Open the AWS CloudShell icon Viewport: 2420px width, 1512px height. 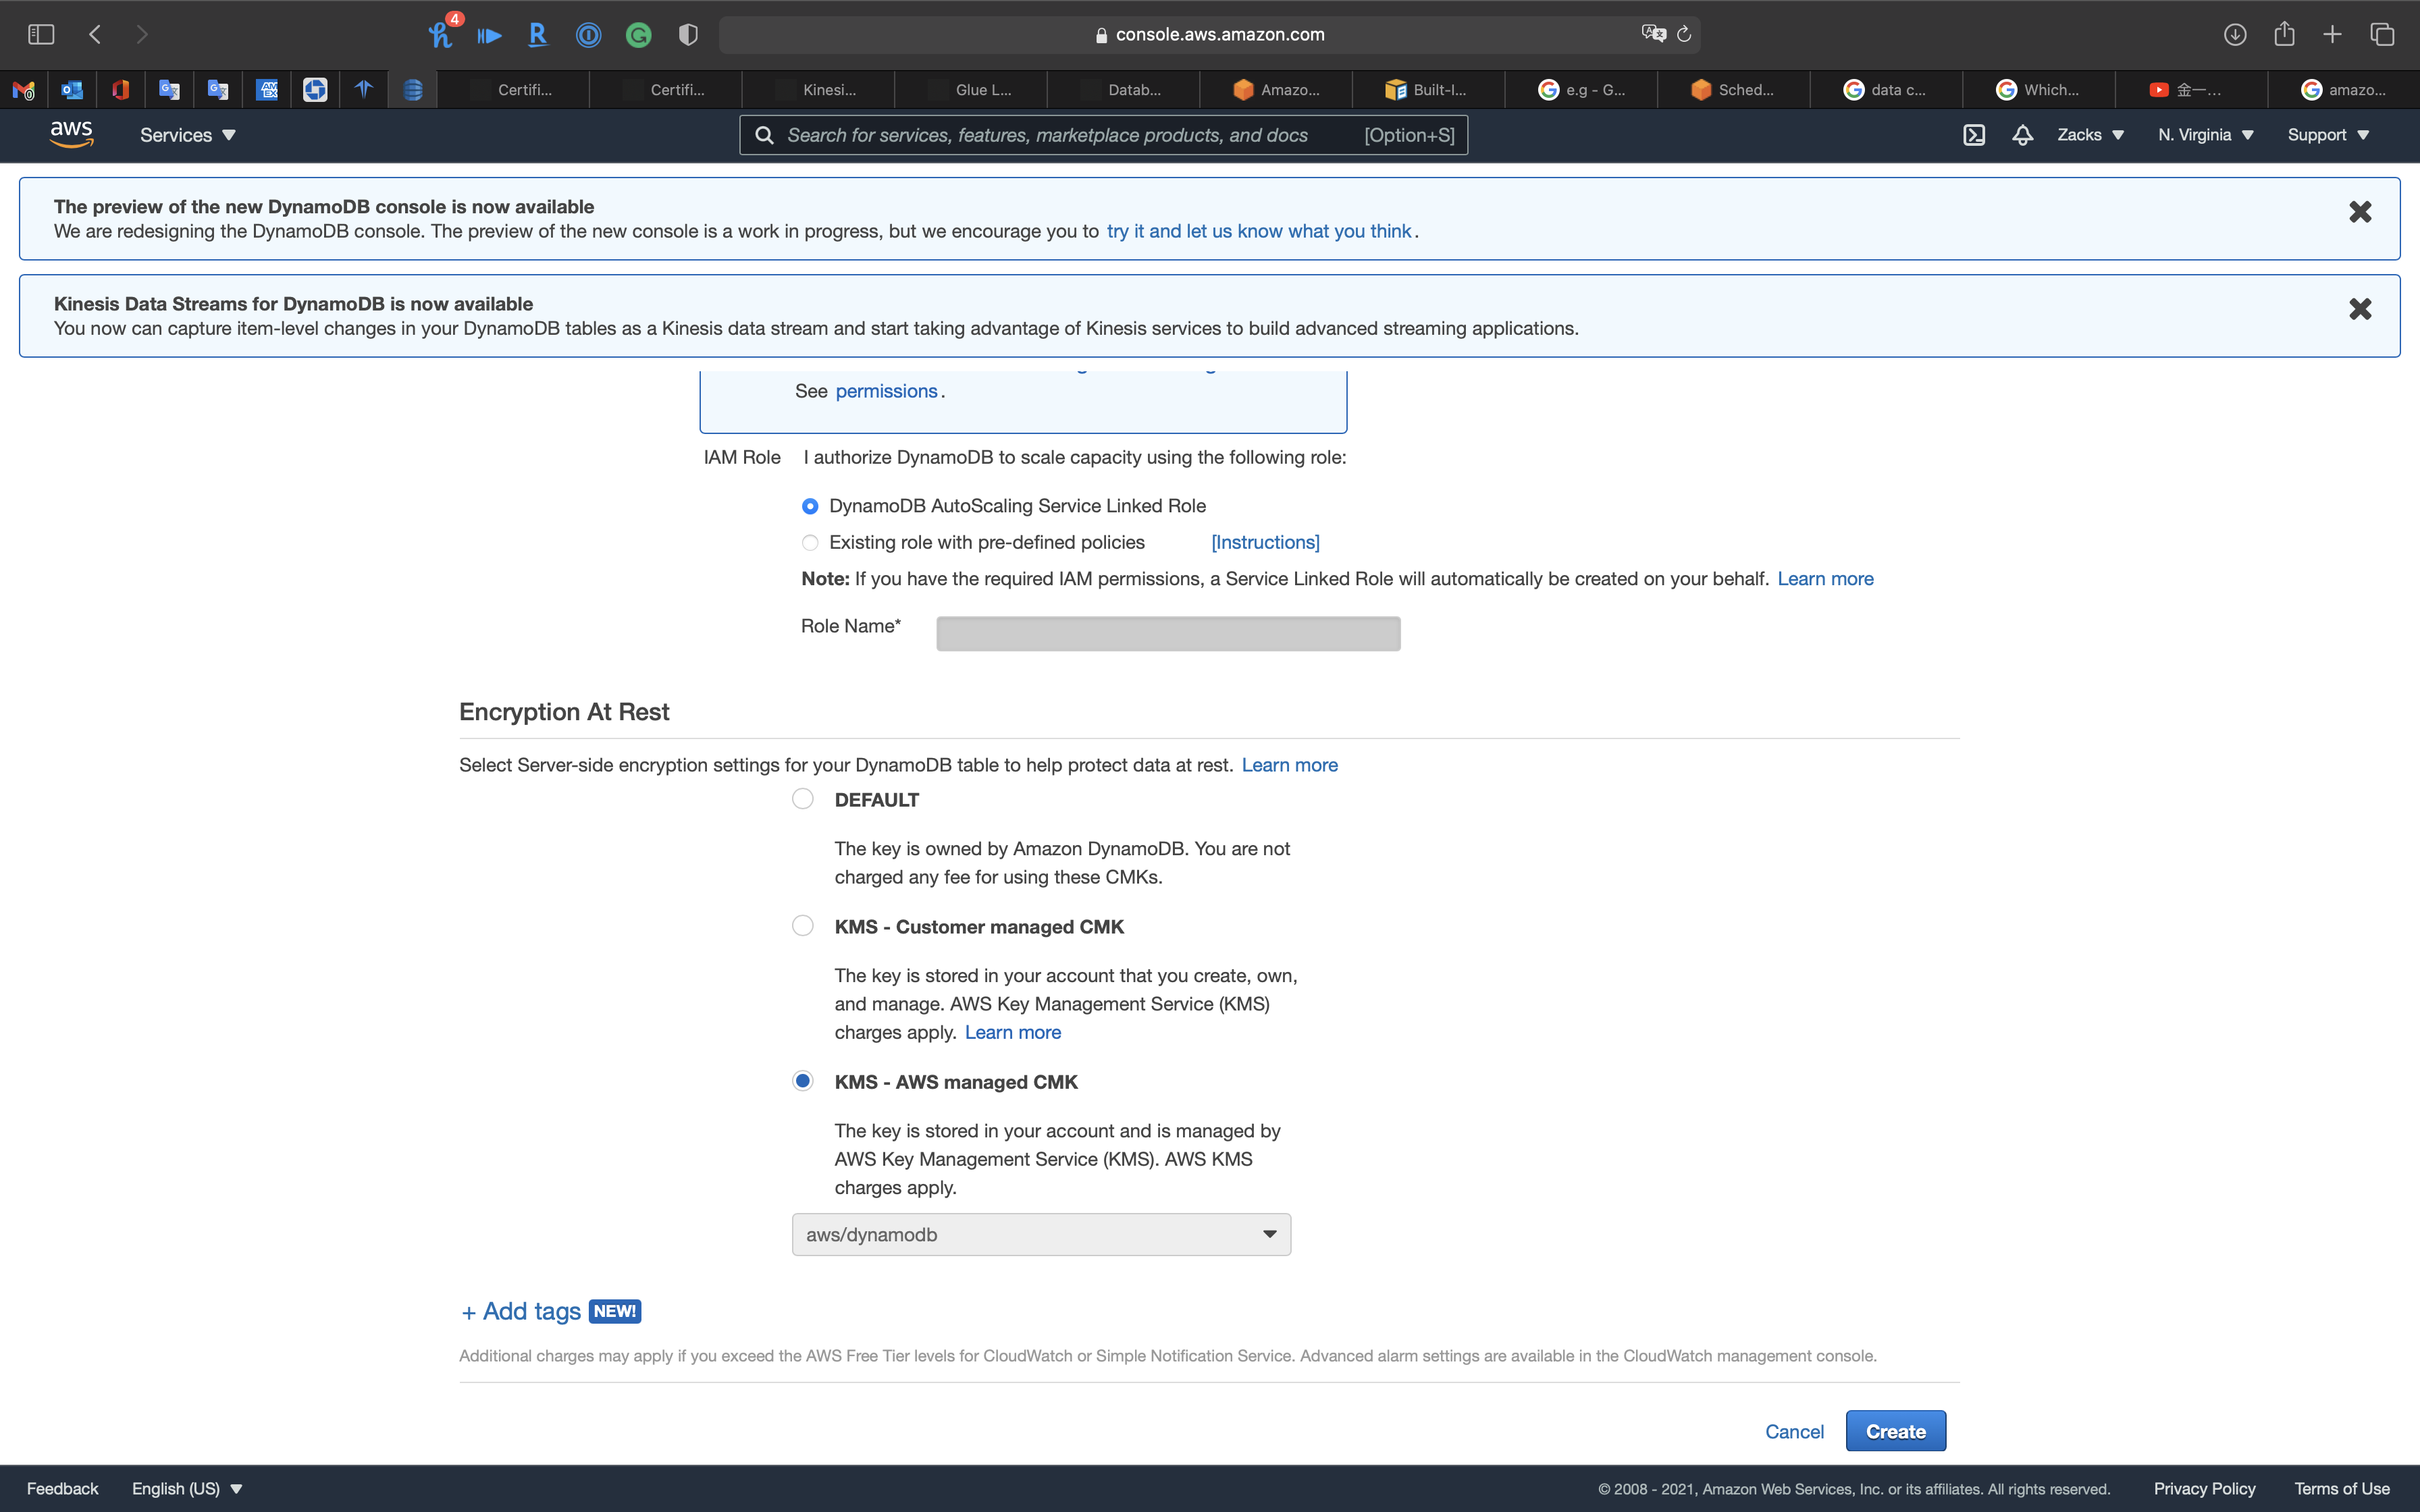[x=1973, y=135]
